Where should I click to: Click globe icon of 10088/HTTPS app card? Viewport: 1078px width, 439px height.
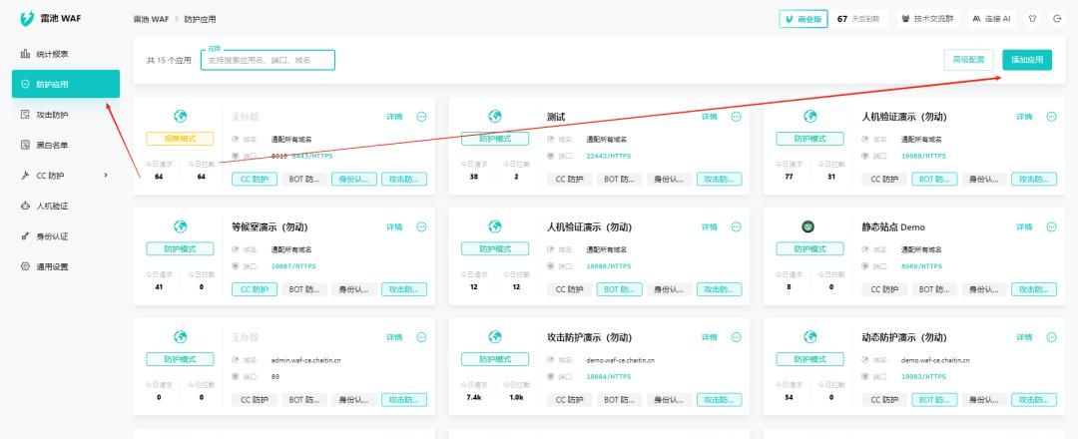pyautogui.click(x=810, y=117)
